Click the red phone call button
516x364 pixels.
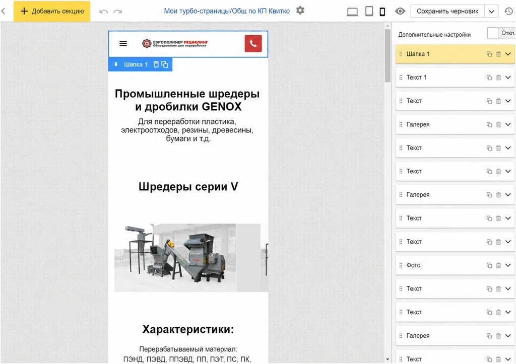click(253, 43)
